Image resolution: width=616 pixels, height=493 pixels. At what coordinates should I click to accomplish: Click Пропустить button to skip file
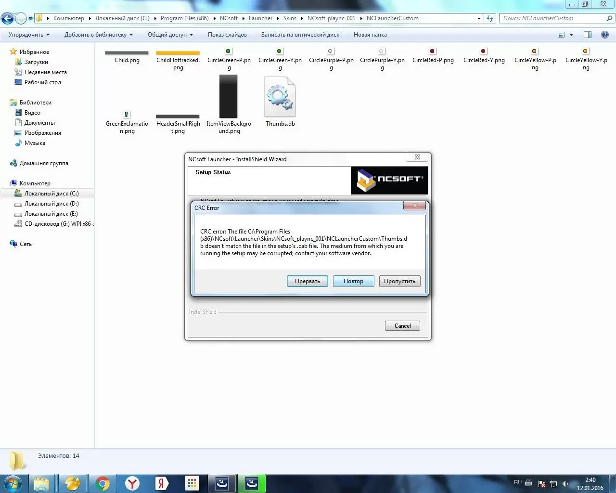pos(400,281)
